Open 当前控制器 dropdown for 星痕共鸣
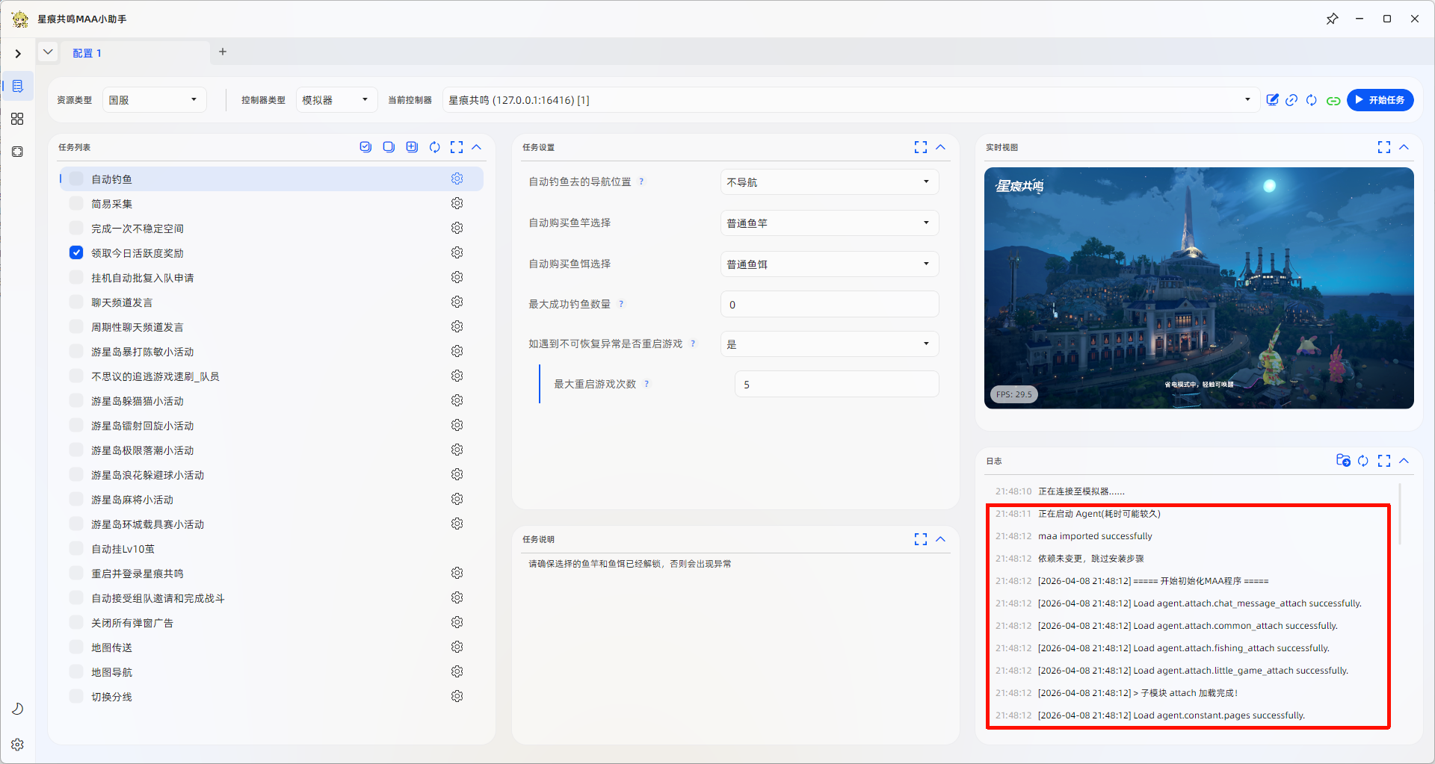 tap(851, 100)
